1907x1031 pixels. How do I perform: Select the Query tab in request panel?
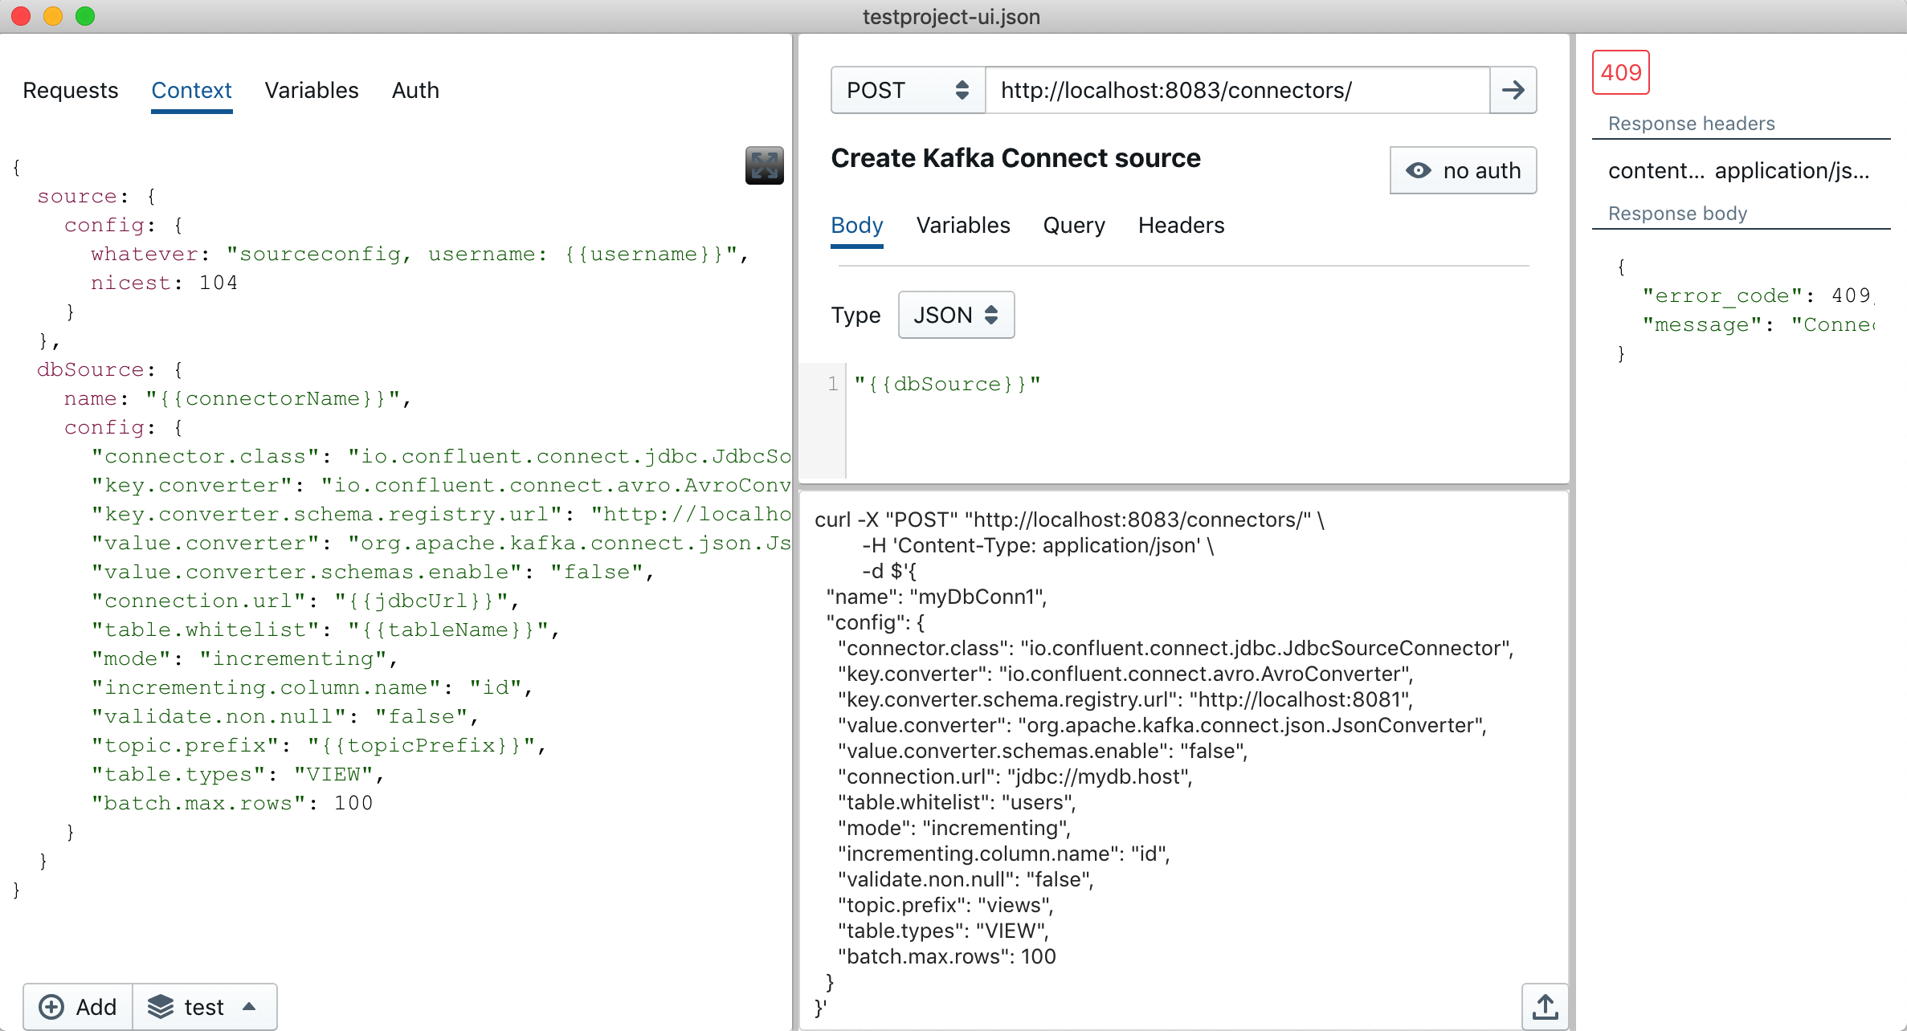(1073, 226)
